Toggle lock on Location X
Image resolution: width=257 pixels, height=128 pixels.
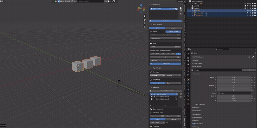point(252,77)
